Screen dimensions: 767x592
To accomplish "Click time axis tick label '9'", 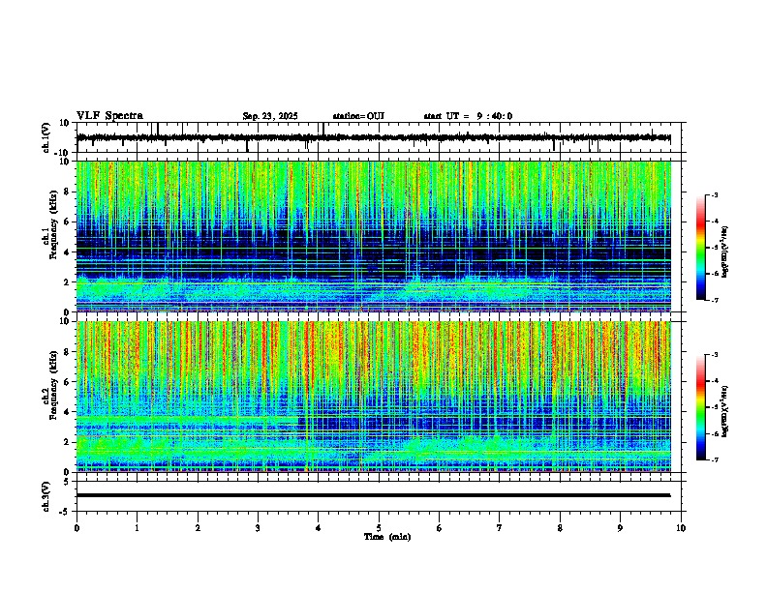I will [620, 528].
